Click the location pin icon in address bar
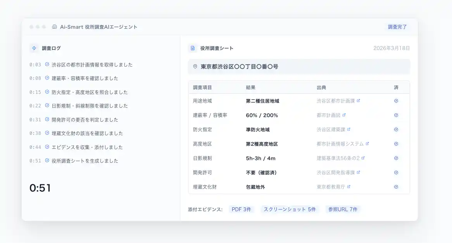The width and height of the screenshot is (452, 243). [195, 67]
